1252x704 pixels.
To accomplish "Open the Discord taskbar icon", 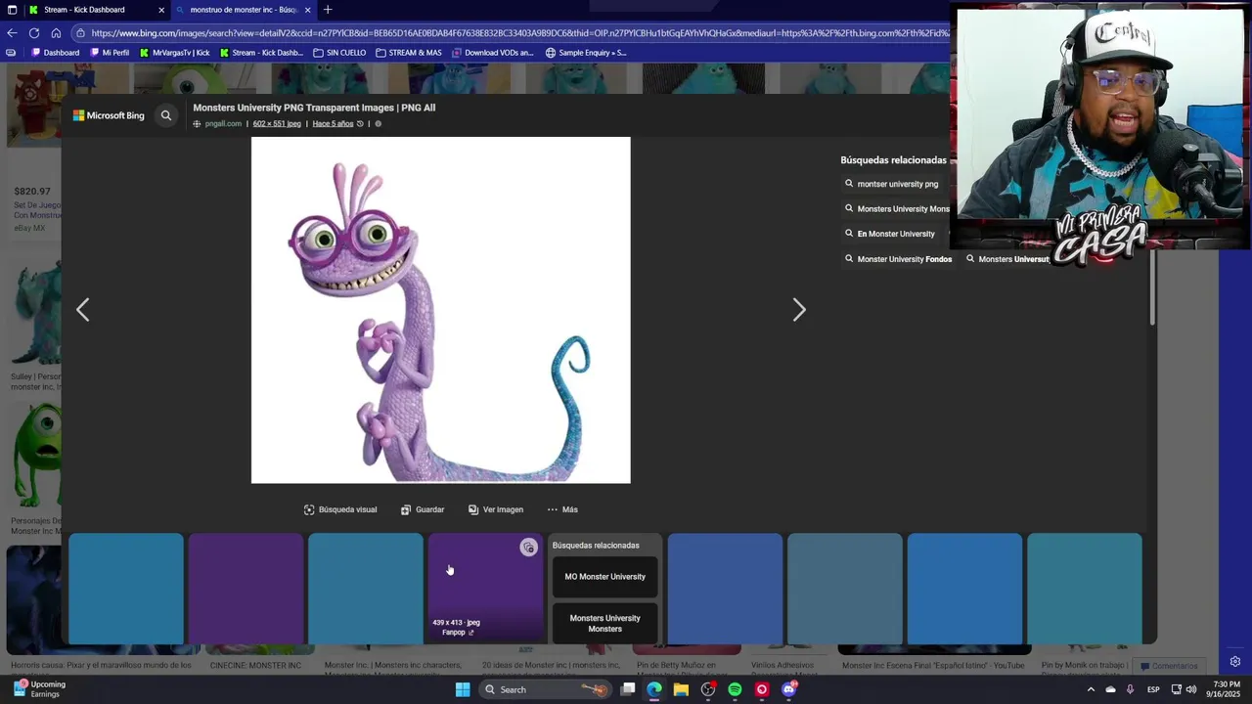I will [x=789, y=689].
